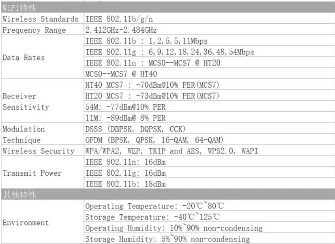Viewport: 335px width, 244px height.
Task: Click the IEEE 802.11b/g/n value
Action: pos(119,19)
